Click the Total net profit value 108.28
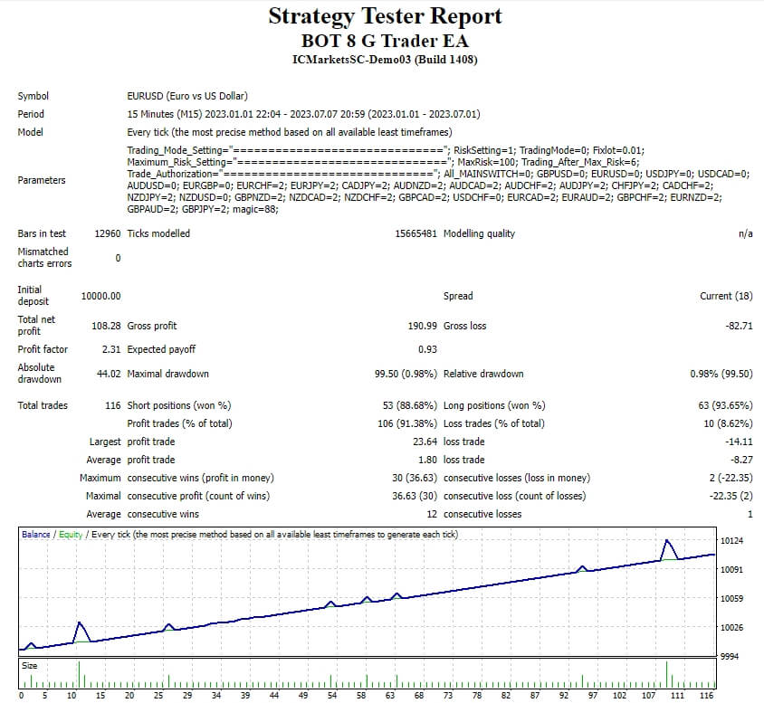Image resolution: width=764 pixels, height=703 pixels. (x=113, y=326)
